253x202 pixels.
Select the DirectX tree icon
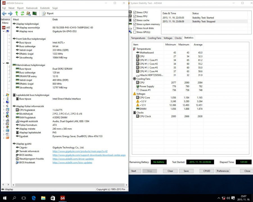tap(7, 116)
